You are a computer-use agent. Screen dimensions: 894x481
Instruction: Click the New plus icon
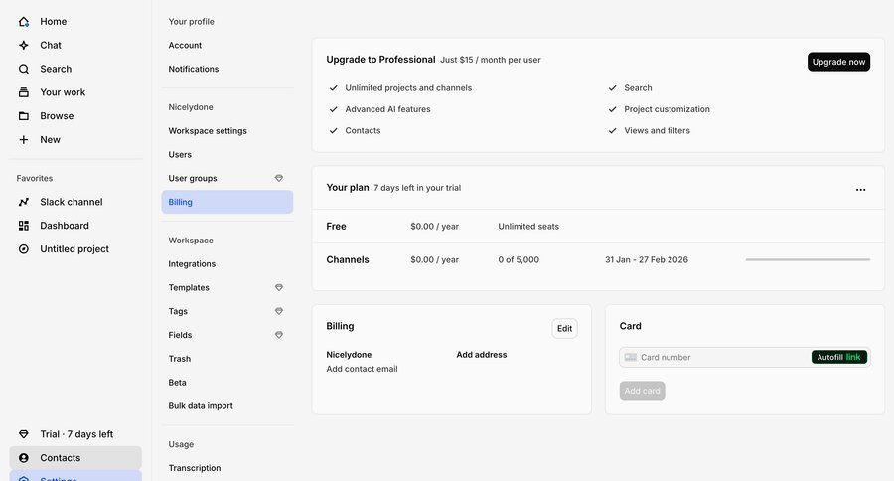click(24, 140)
